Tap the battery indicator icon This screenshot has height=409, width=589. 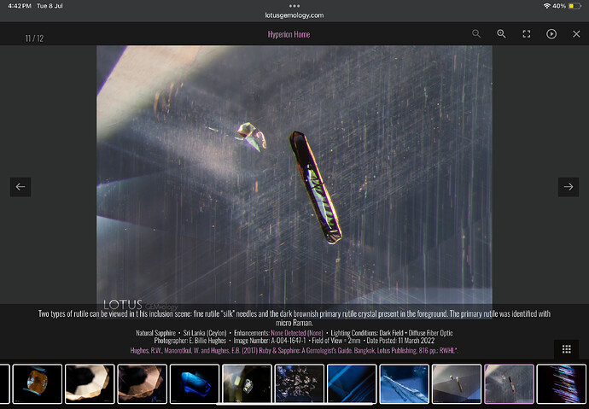tap(574, 6)
